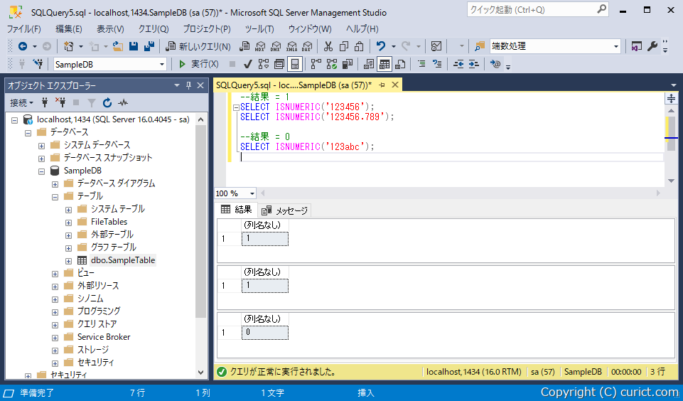683x401 pixels.
Task: Open the 100 % zoom dropdown
Action: pos(252,193)
